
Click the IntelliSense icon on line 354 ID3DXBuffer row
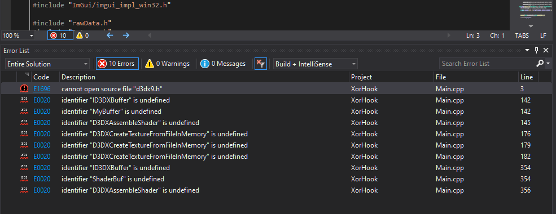(24, 168)
